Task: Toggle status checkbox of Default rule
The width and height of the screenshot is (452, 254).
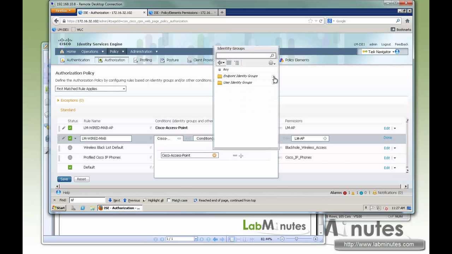Action: click(x=70, y=167)
